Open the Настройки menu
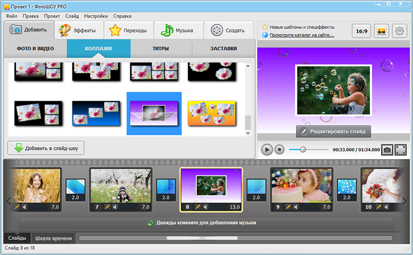This screenshot has width=413, height=255. tap(96, 16)
